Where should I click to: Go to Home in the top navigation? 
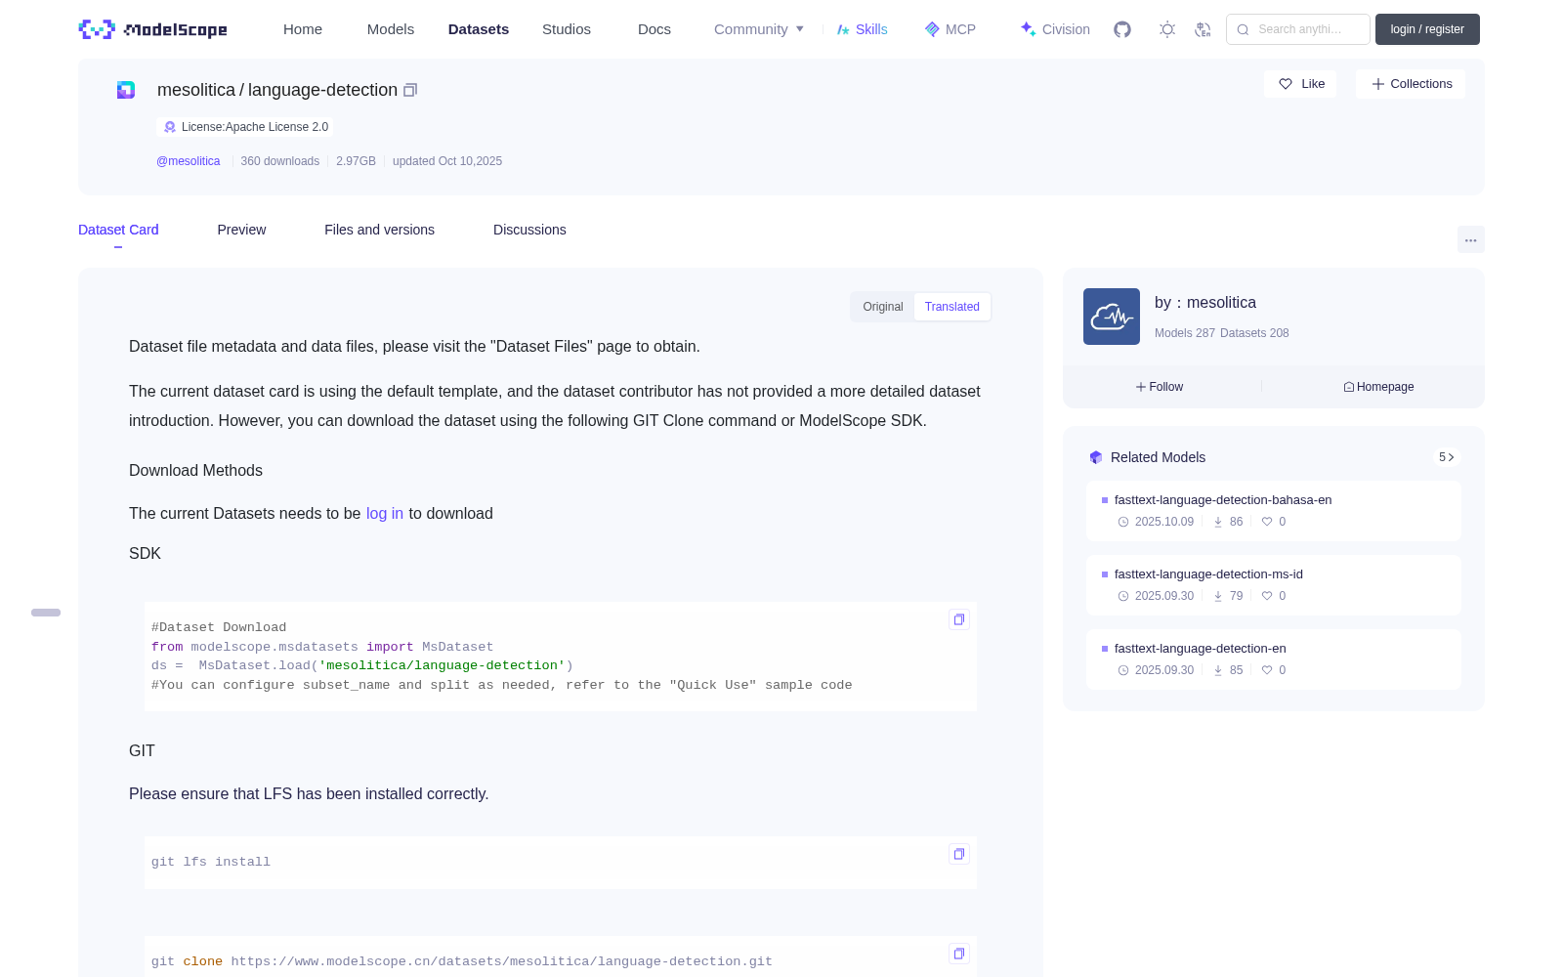click(x=303, y=29)
